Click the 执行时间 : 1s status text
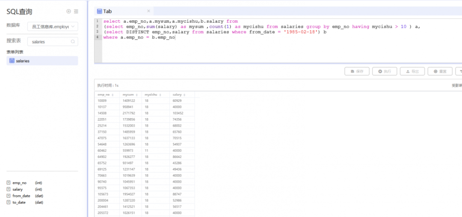 pos(108,85)
